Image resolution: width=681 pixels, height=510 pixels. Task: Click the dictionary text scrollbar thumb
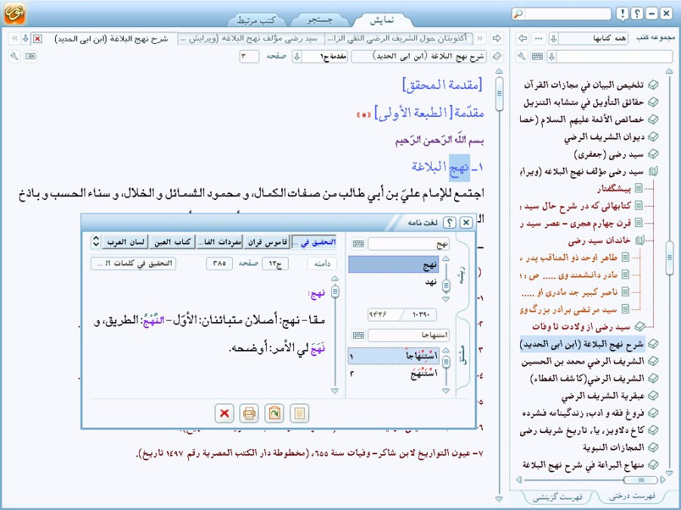click(335, 291)
